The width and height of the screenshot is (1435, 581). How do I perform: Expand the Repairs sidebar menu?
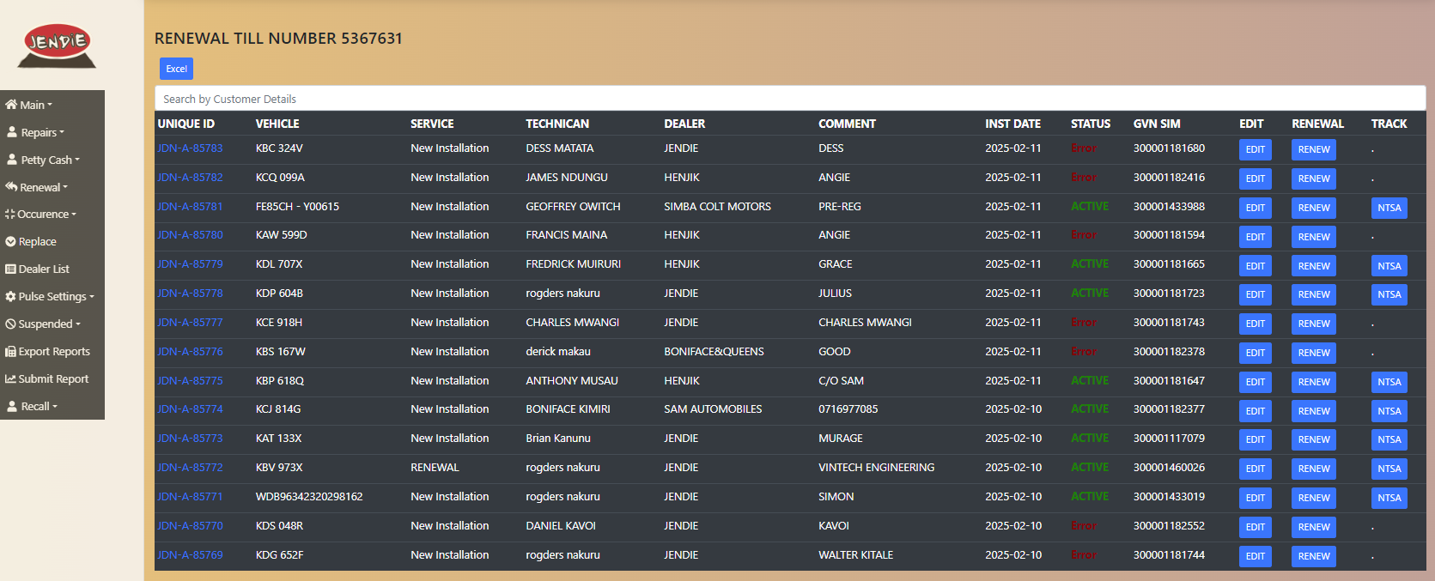tap(36, 132)
